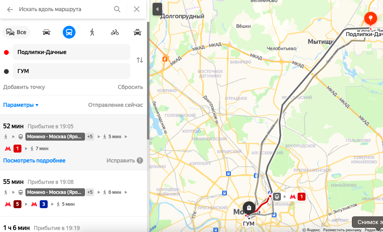Switch to taxi route mode
Image resolution: width=383 pixels, height=232 pixels.
coord(137,32)
